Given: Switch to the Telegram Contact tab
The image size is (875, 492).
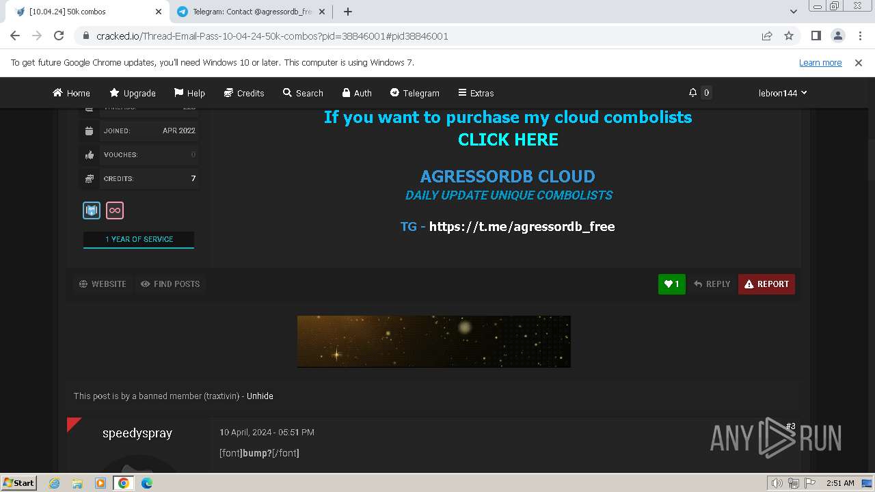Looking at the screenshot, I should (x=251, y=12).
